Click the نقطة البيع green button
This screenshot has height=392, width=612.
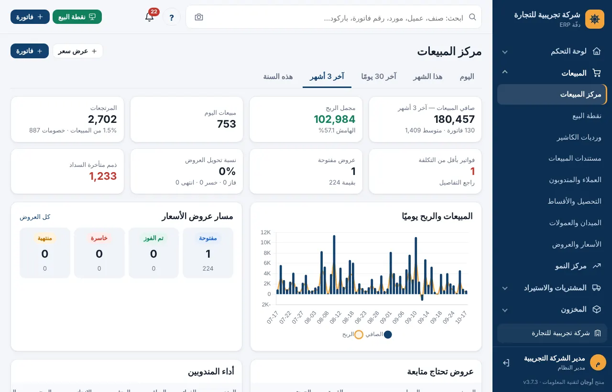[77, 17]
